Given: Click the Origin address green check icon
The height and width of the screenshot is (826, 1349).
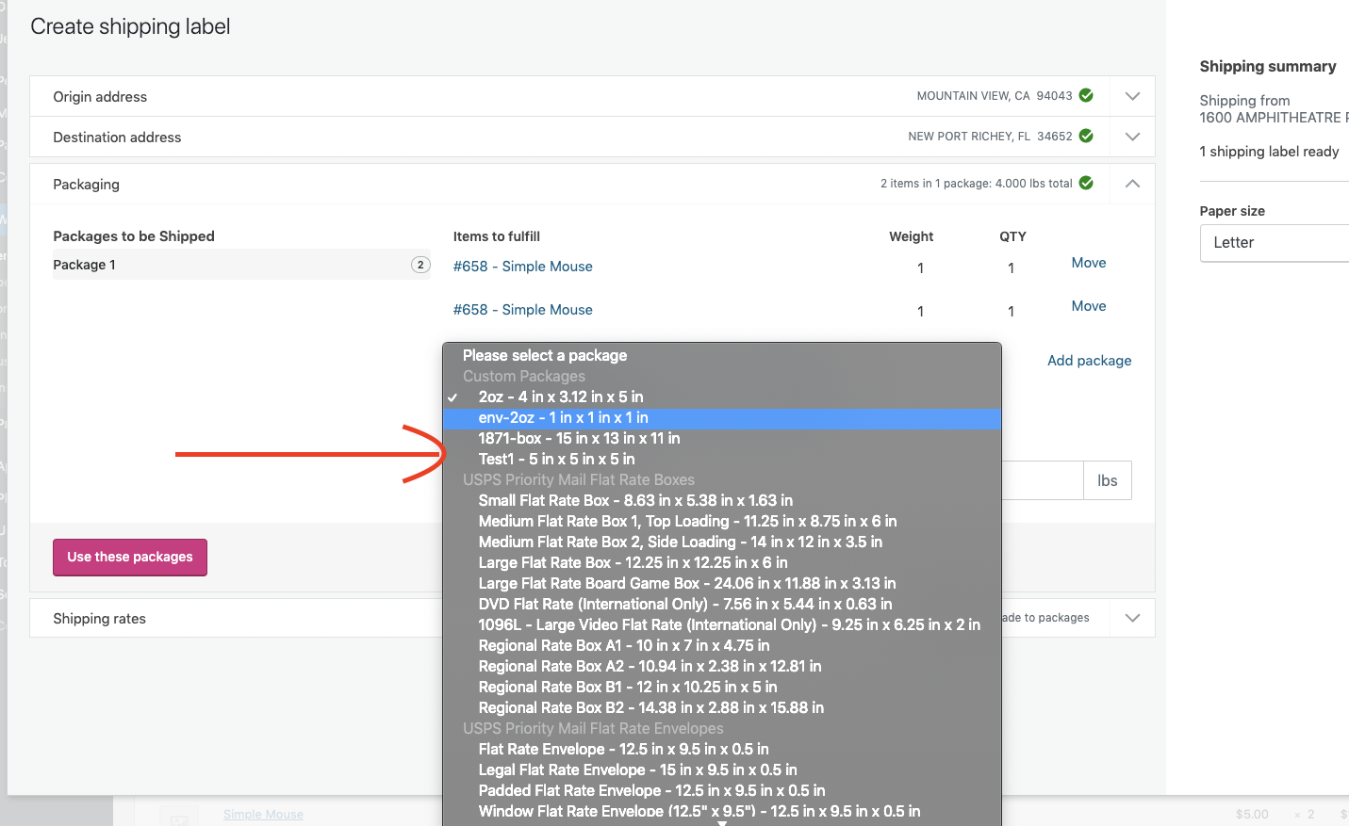Looking at the screenshot, I should pos(1086,95).
